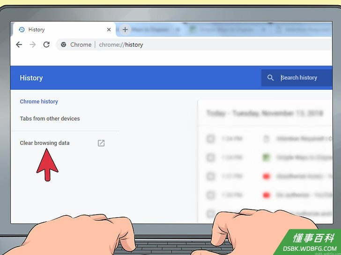The width and height of the screenshot is (341, 255).
Task: Open Tabs from other devices
Action: click(x=50, y=119)
